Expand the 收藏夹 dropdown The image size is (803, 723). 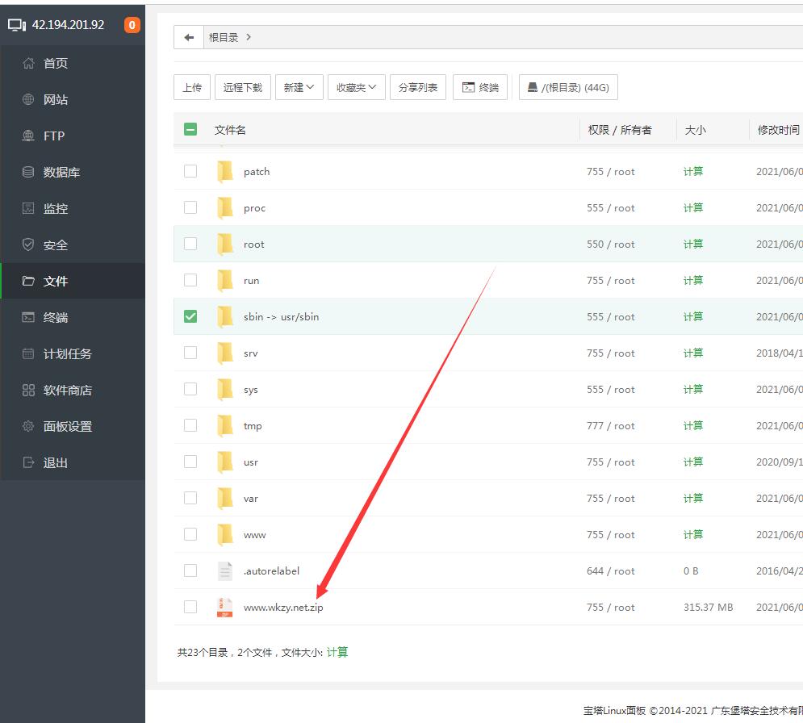click(x=356, y=87)
